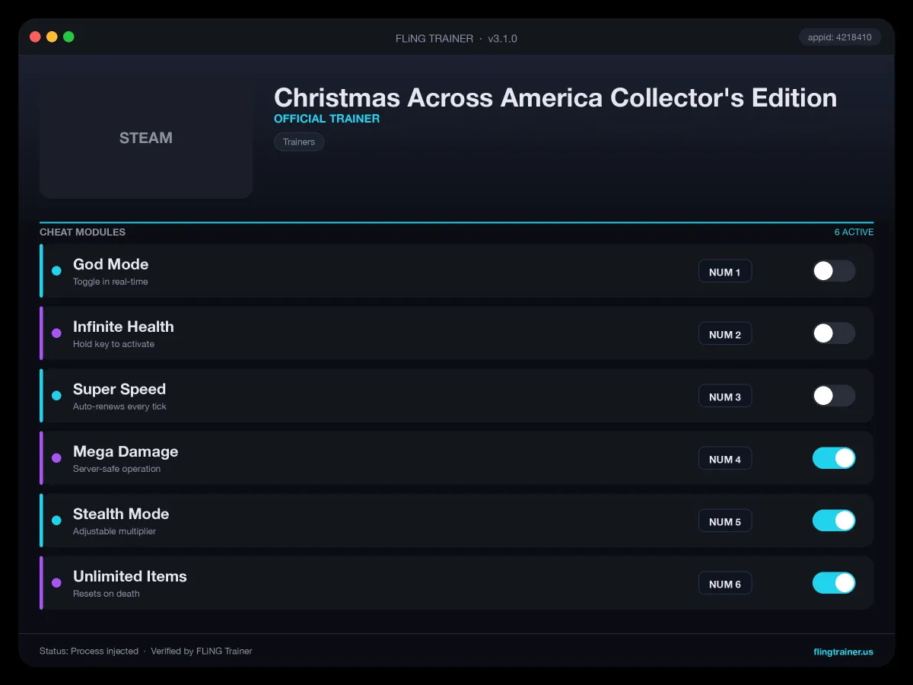This screenshot has height=685, width=913.
Task: Click the 'Adjustable multiplier' description
Action: pyautogui.click(x=114, y=531)
